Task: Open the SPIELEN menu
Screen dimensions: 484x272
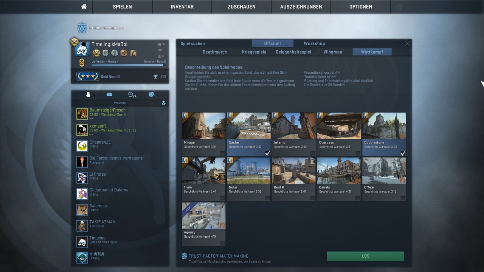Action: pos(123,7)
